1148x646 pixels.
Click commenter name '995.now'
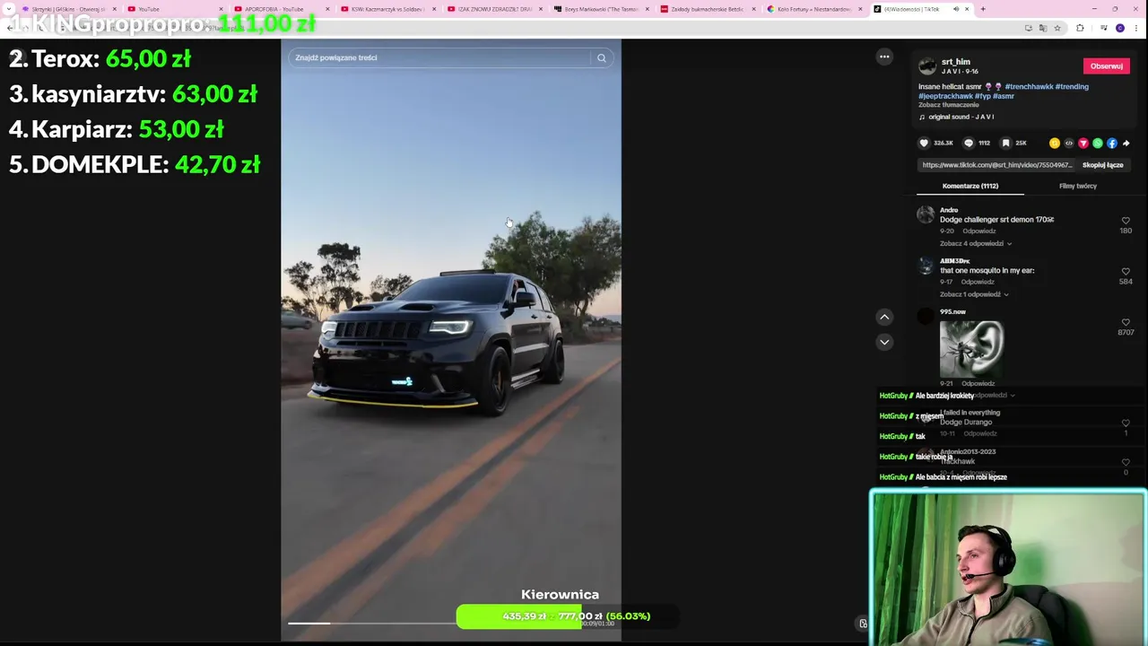952,312
